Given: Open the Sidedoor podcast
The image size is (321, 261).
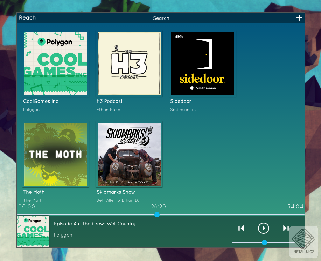Looking at the screenshot, I should [x=202, y=64].
